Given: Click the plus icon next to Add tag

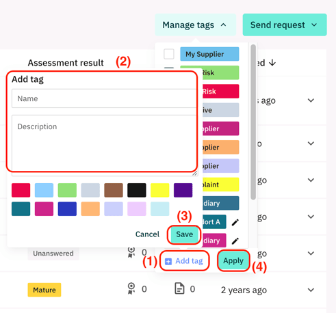Looking at the screenshot, I should [168, 261].
